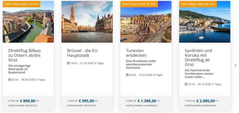Select the € 1.390,00 Tunesien price
This screenshot has height=113, width=239.
(147, 101)
